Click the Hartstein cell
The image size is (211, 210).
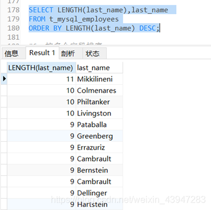point(99,204)
